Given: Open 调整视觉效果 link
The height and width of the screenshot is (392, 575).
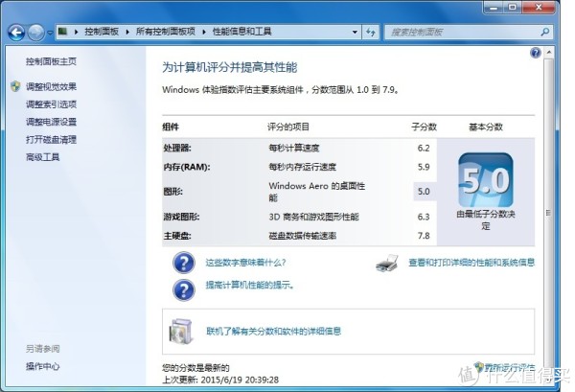Looking at the screenshot, I should pos(51,87).
